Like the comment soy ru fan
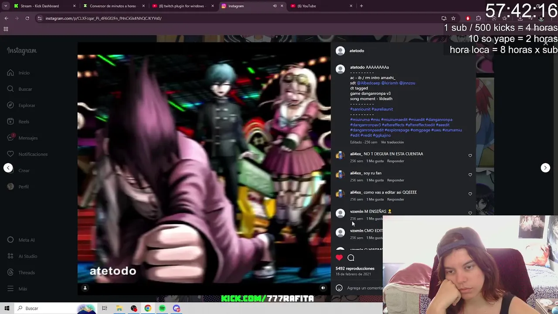This screenshot has width=558, height=314. pyautogui.click(x=470, y=175)
